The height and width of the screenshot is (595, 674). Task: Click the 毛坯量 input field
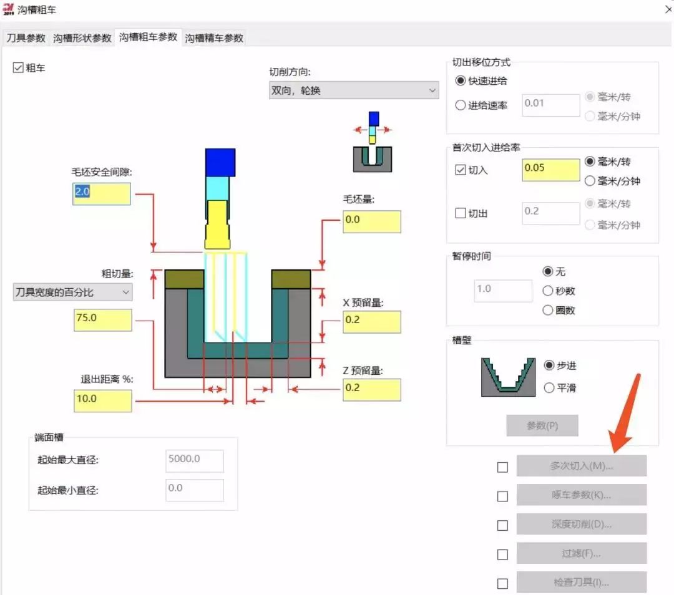coord(372,221)
